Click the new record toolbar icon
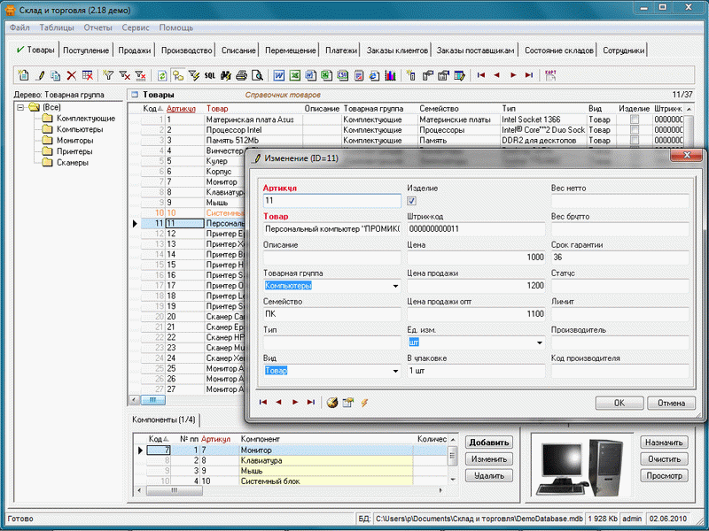709x531 pixels. pos(24,75)
